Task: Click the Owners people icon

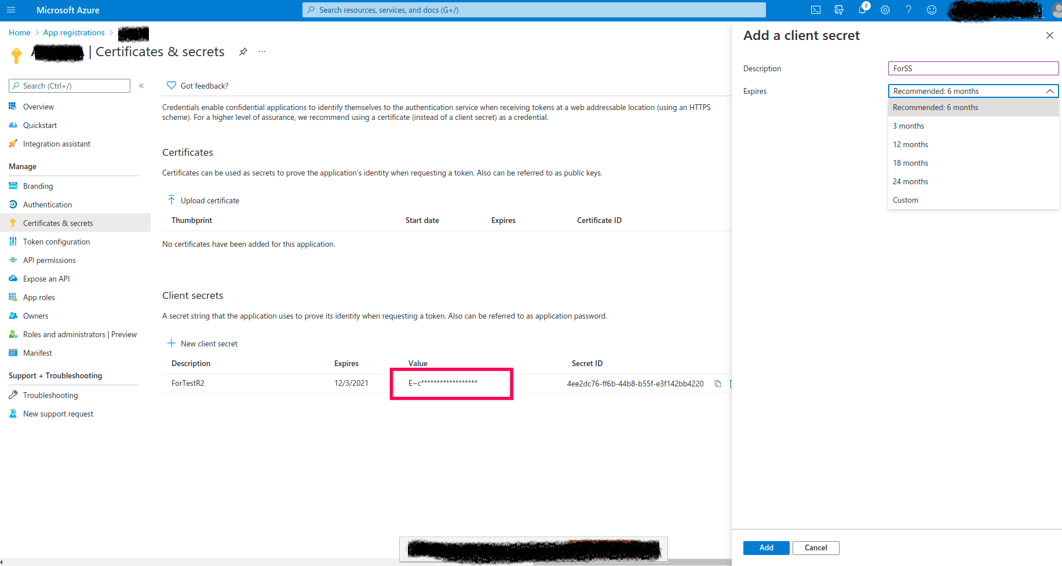Action: click(13, 316)
